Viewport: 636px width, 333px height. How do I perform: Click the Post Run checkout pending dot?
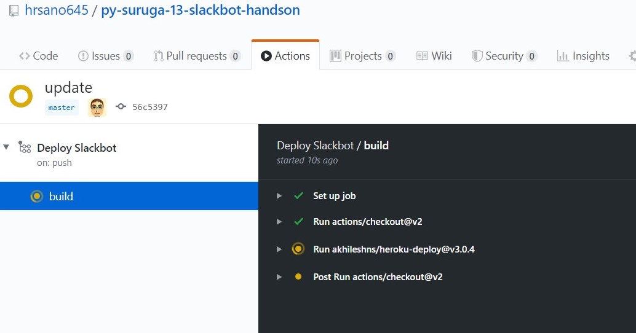pyautogui.click(x=298, y=276)
